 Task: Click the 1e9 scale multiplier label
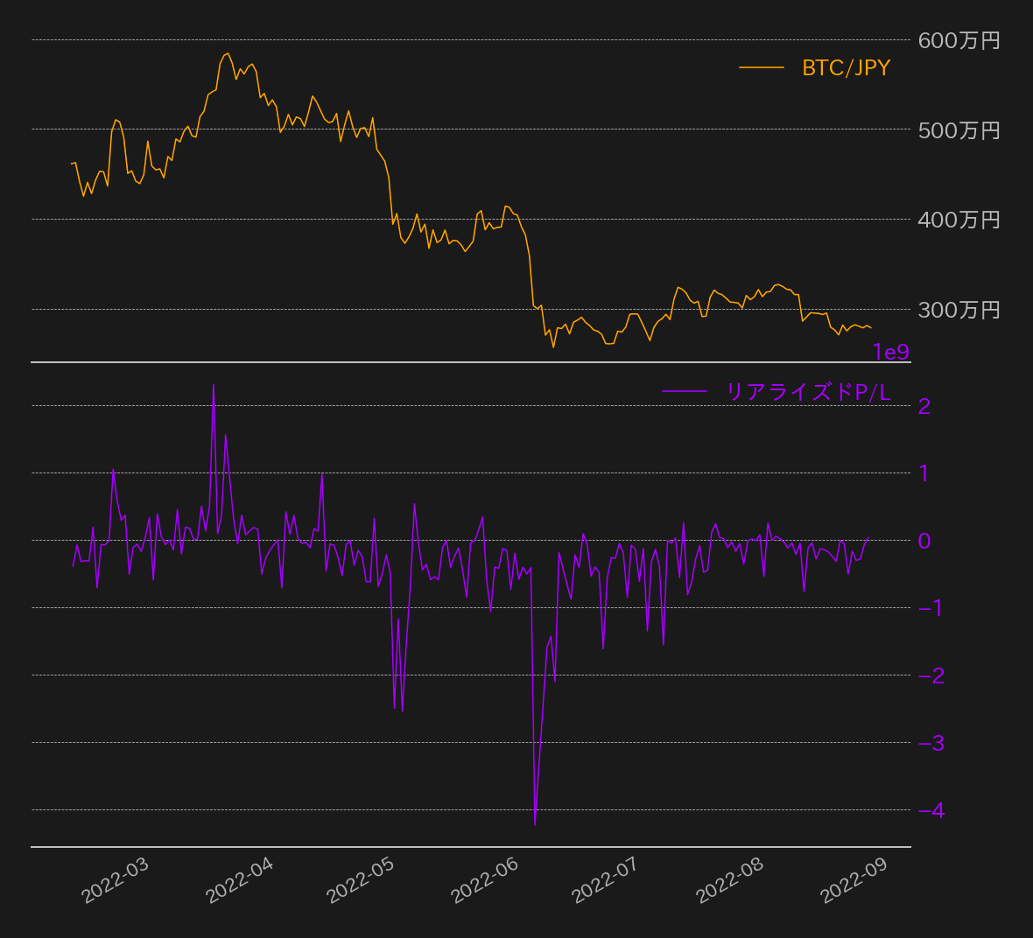[890, 353]
